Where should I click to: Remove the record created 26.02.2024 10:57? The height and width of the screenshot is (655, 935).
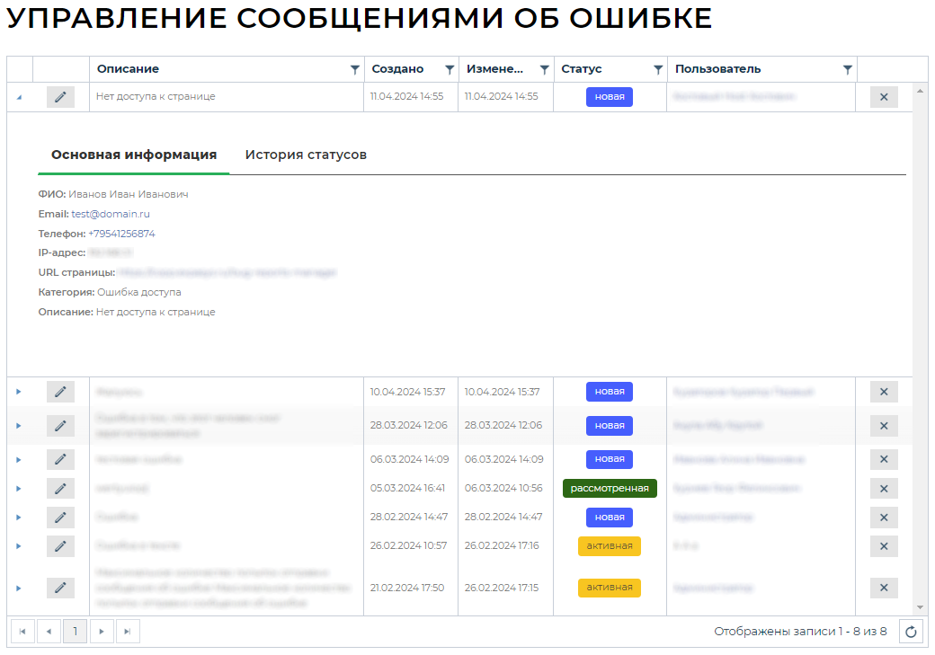(883, 546)
